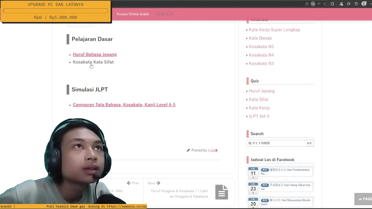Click the February 11 calendar date icon
Image resolution: width=372 pixels, height=209 pixels.
253,173
